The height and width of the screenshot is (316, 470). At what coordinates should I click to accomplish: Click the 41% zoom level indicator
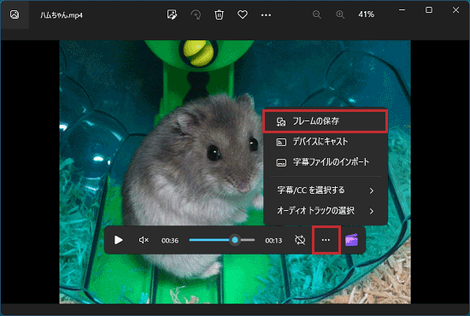(366, 15)
